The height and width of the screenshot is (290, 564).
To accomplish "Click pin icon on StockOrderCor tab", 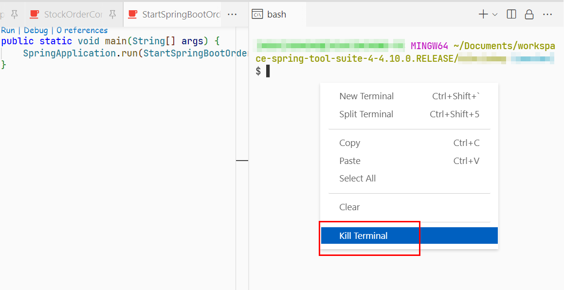I will click(112, 15).
